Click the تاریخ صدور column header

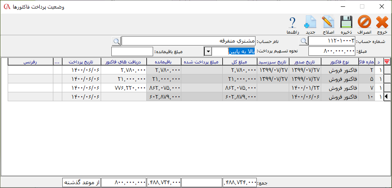[305, 61]
